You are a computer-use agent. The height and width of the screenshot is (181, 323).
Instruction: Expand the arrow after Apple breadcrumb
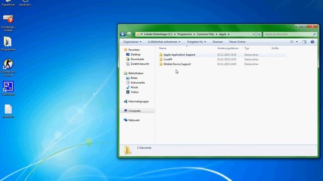[x=229, y=34]
